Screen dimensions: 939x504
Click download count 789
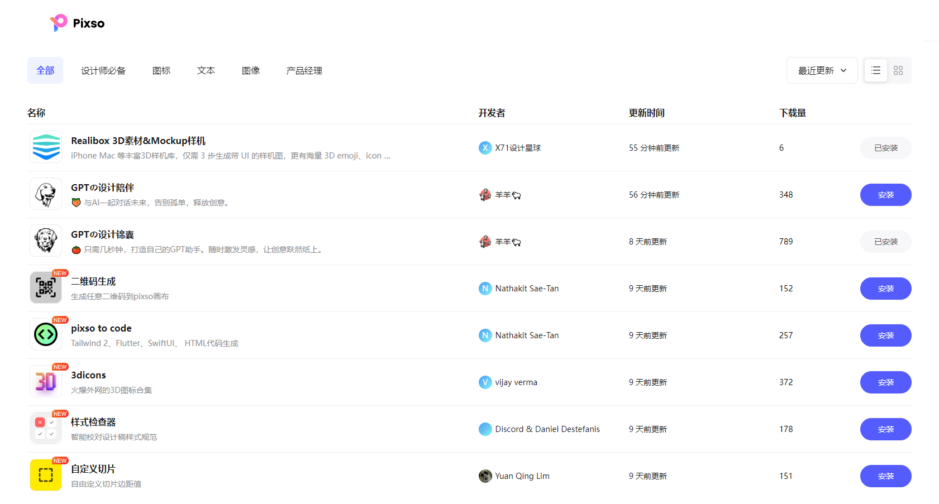click(786, 242)
